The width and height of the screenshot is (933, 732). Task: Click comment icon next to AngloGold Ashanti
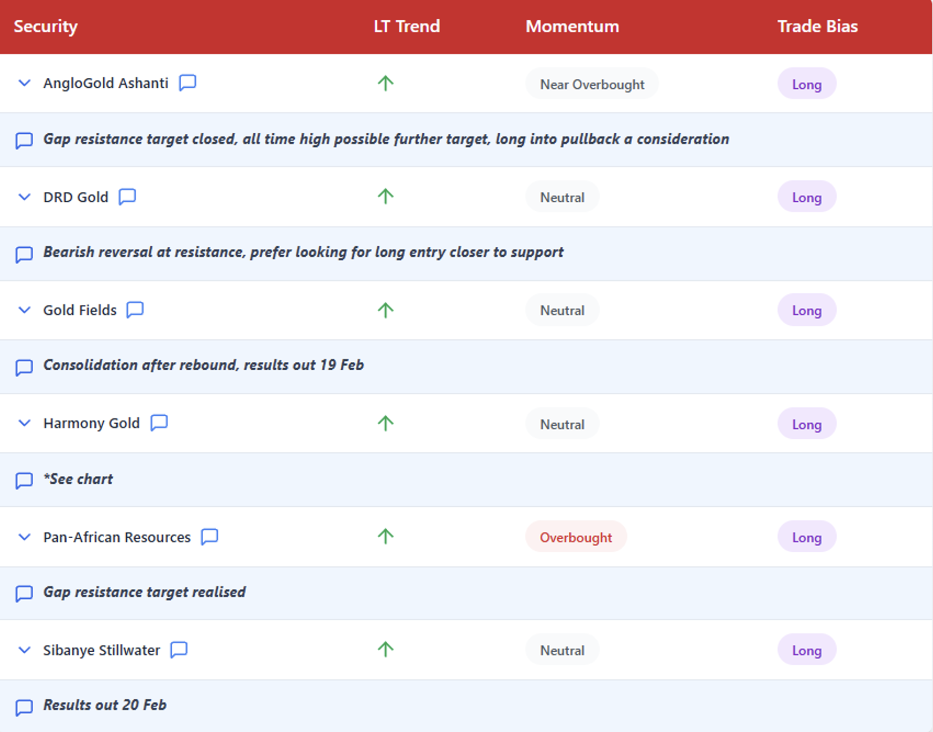[x=187, y=83]
